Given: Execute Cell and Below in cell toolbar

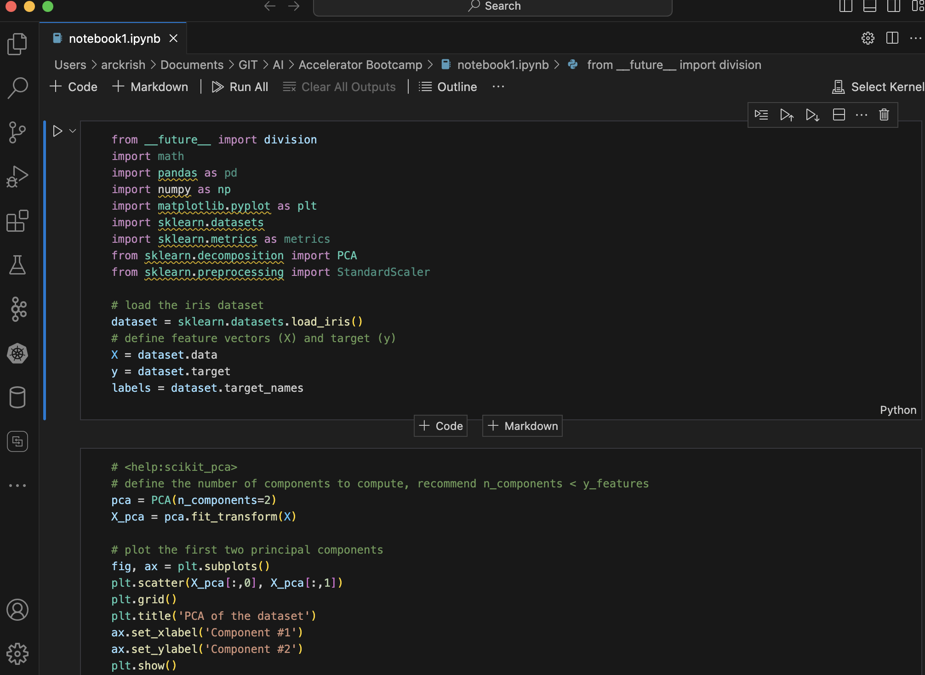Looking at the screenshot, I should (812, 114).
